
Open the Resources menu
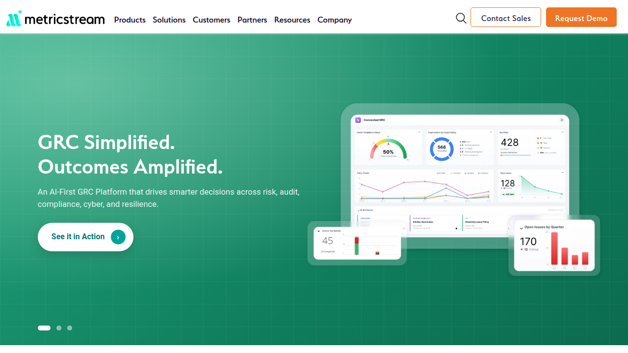point(292,20)
